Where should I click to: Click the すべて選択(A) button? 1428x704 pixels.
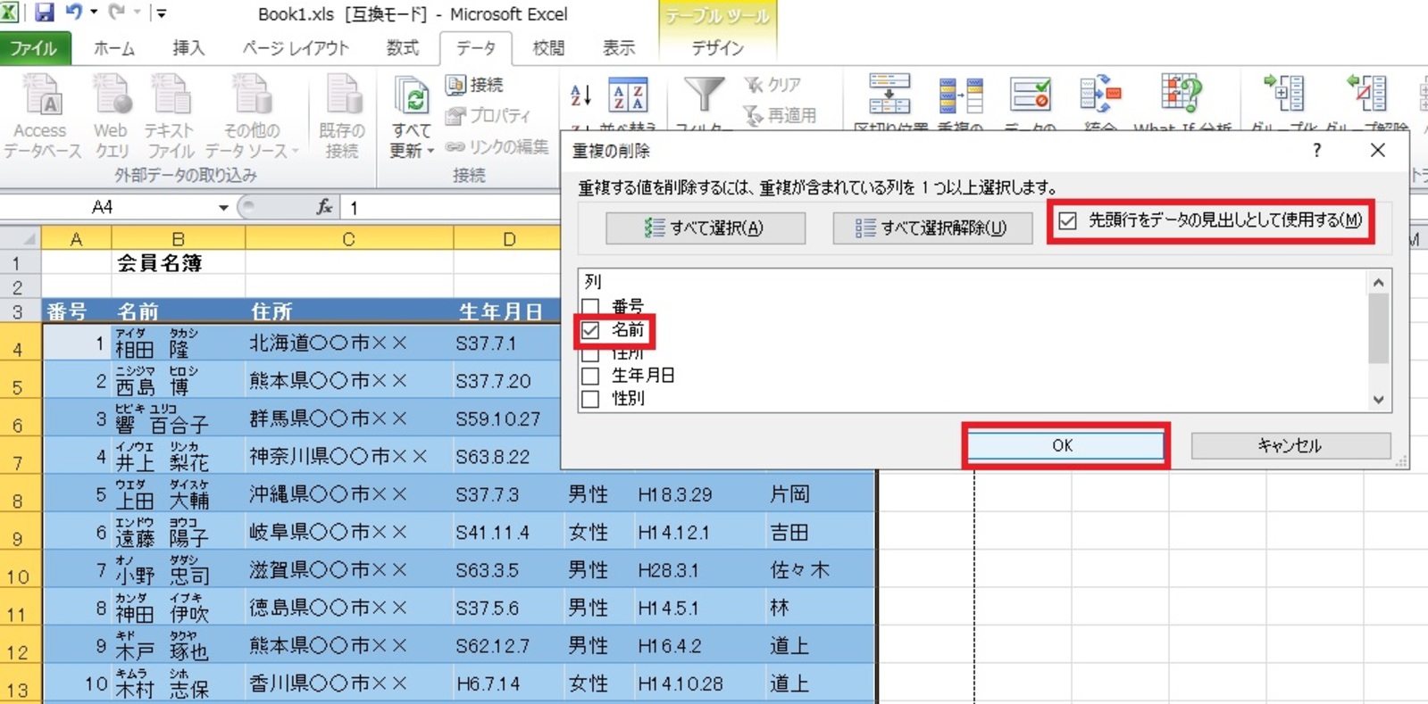pyautogui.click(x=706, y=228)
